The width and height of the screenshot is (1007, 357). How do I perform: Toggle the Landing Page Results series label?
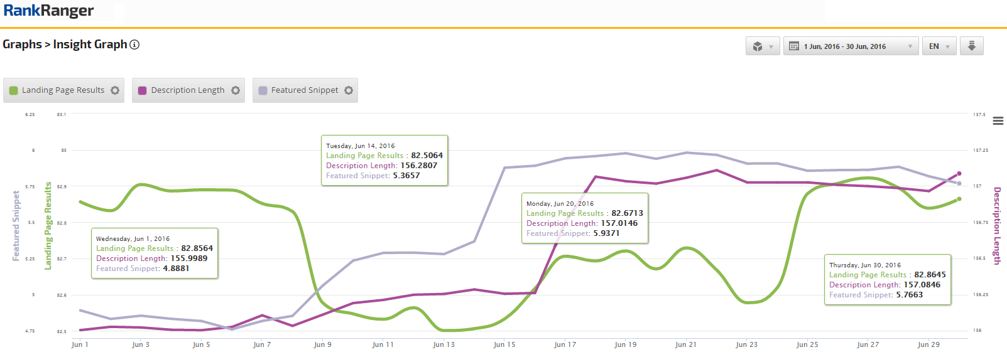[x=63, y=90]
